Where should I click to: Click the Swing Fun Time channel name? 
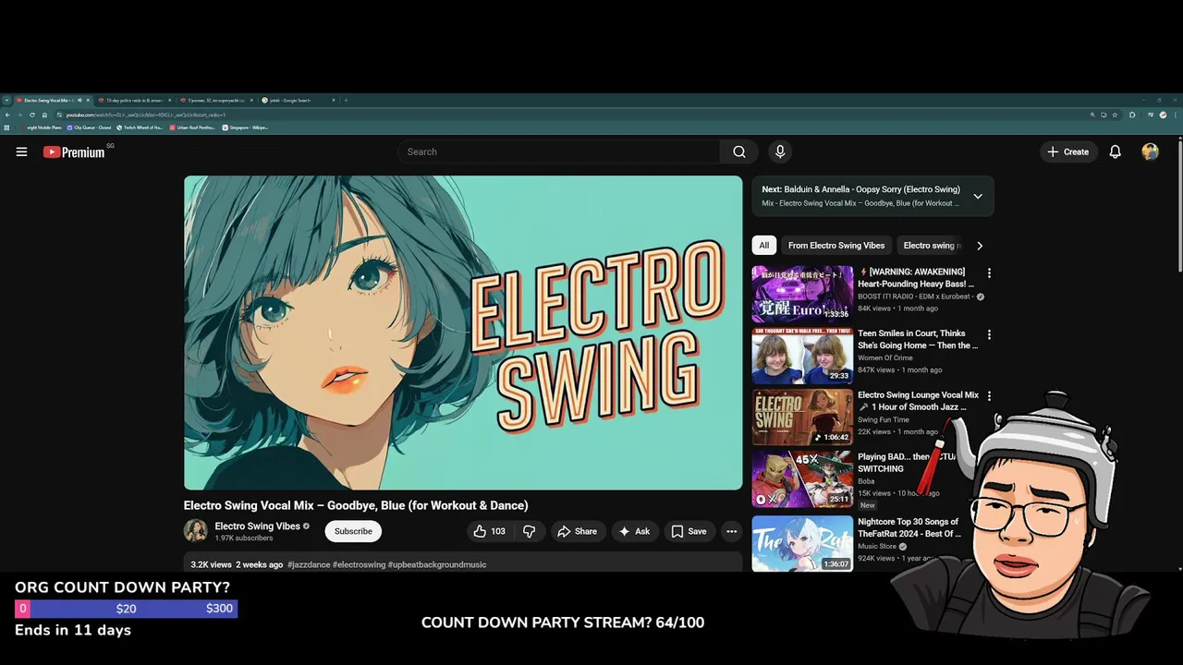pos(884,419)
